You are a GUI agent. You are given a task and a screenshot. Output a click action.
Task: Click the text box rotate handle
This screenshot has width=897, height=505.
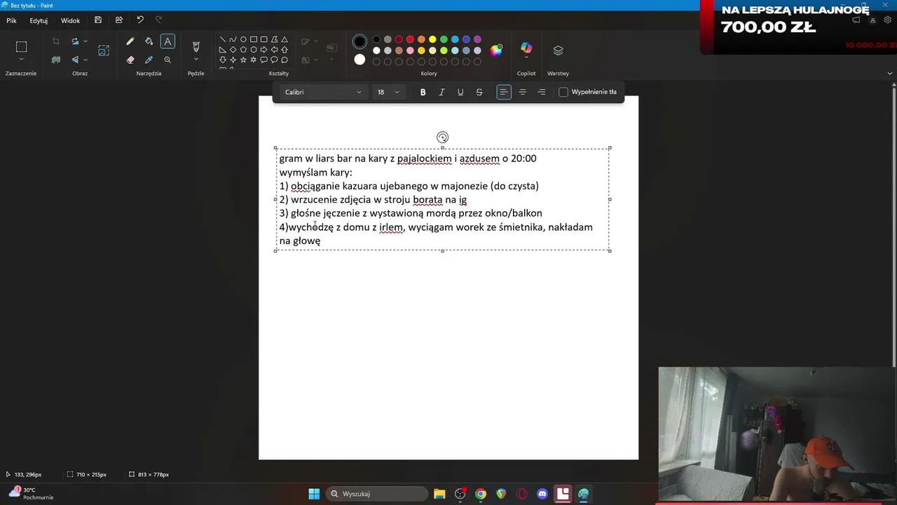pos(442,137)
